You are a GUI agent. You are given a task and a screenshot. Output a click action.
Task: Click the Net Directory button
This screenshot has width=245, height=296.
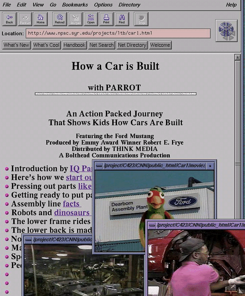click(x=132, y=45)
